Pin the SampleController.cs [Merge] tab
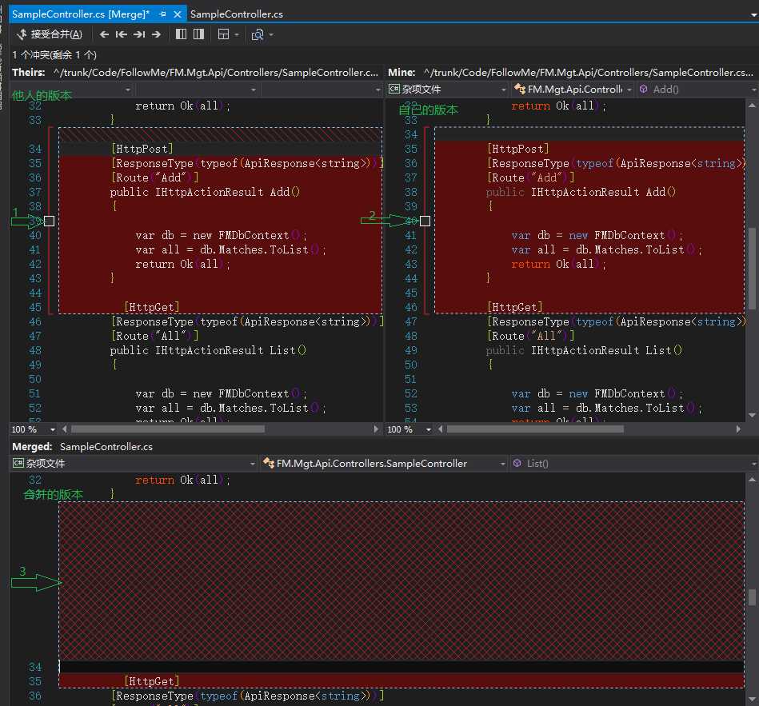The width and height of the screenshot is (759, 706). click(x=162, y=14)
